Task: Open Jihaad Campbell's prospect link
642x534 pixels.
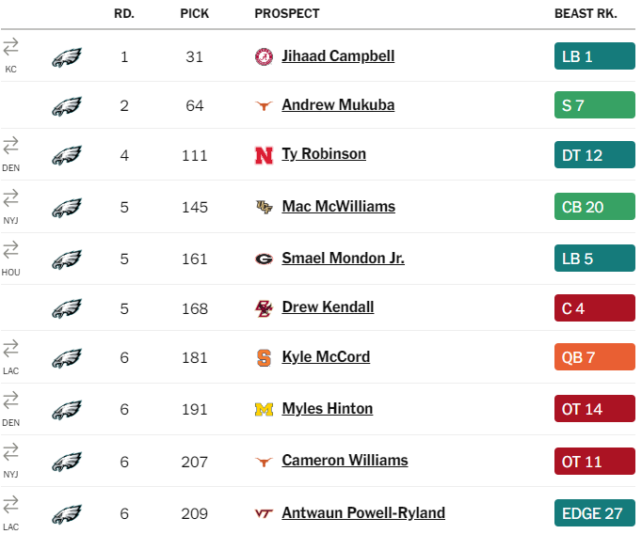Action: 338,56
